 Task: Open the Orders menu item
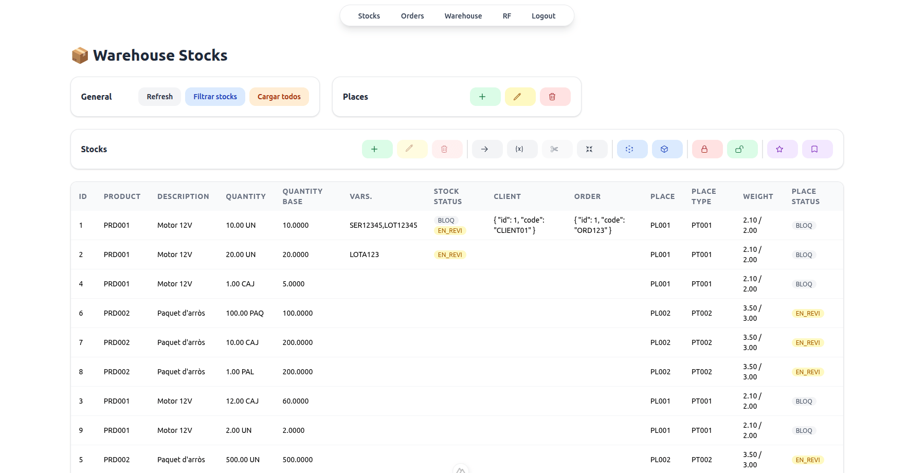point(412,16)
